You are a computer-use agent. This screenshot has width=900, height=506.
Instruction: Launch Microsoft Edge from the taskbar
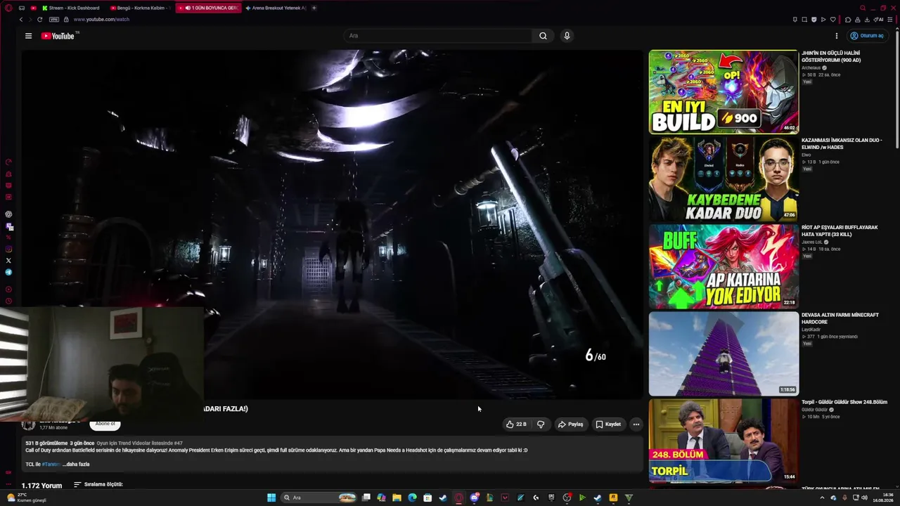(x=412, y=498)
